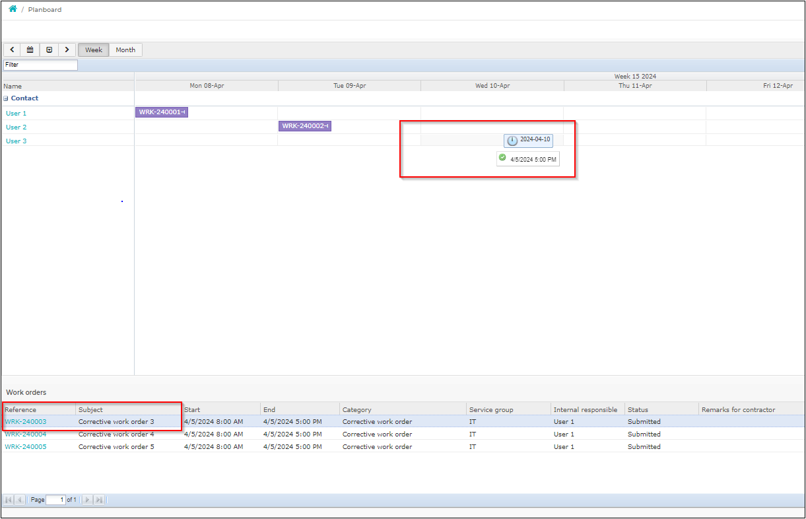Sort by Start column header
The image size is (806, 519).
[221, 409]
